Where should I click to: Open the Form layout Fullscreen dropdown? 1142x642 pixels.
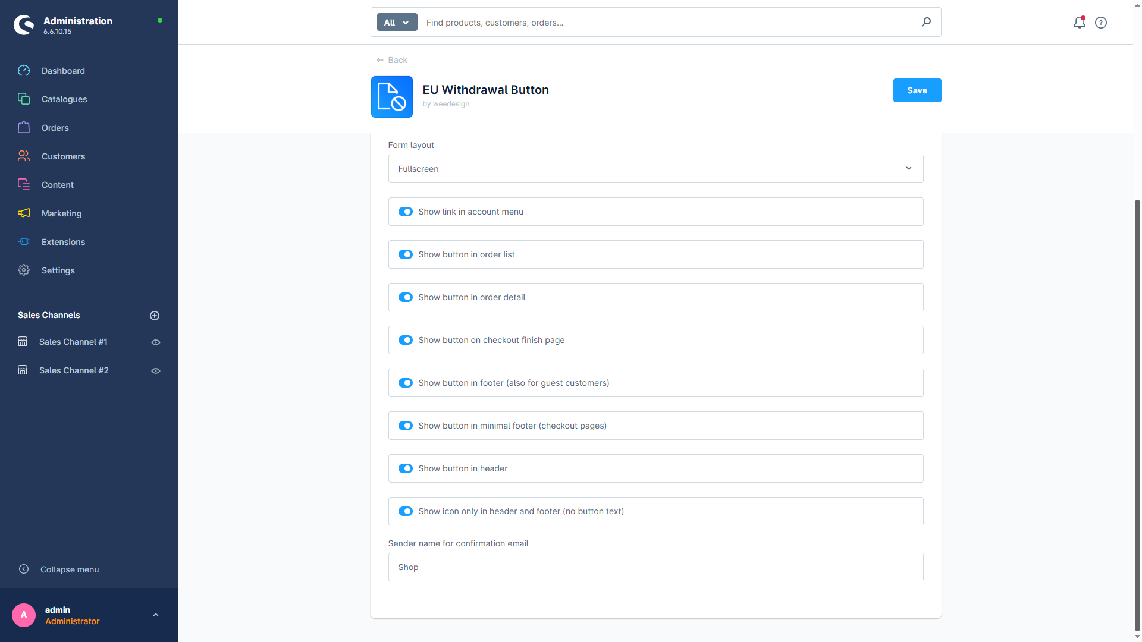pos(655,169)
